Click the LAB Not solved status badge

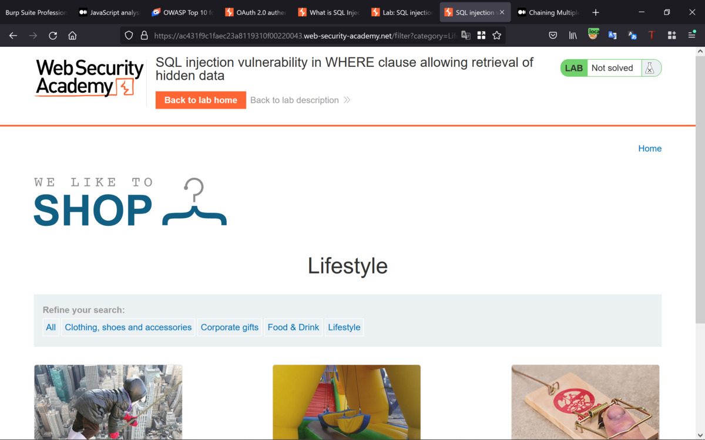pos(610,68)
